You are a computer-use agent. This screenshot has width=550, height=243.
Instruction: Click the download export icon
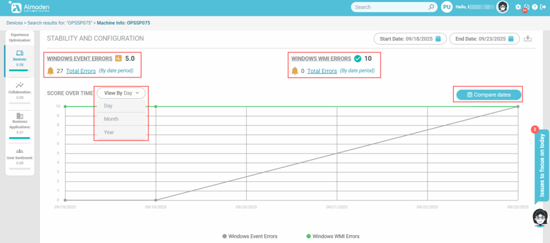tap(527, 39)
